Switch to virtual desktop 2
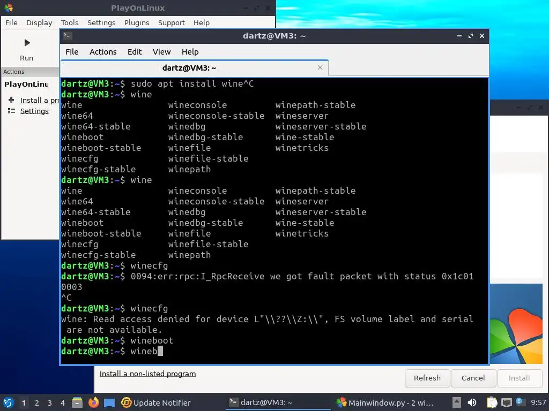Screen dimensions: 549x411 [37, 403]
